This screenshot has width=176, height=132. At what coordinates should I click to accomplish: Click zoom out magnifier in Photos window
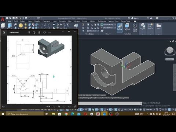tap(54, 107)
